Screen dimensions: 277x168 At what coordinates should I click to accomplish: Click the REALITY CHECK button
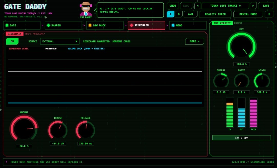[215, 14]
